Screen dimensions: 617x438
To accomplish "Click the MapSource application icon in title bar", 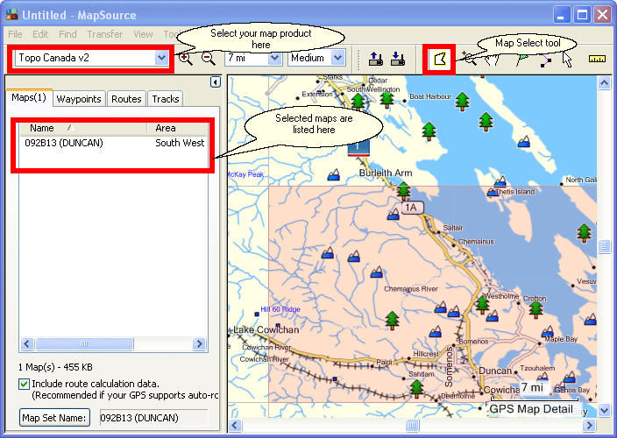I will coord(11,15).
